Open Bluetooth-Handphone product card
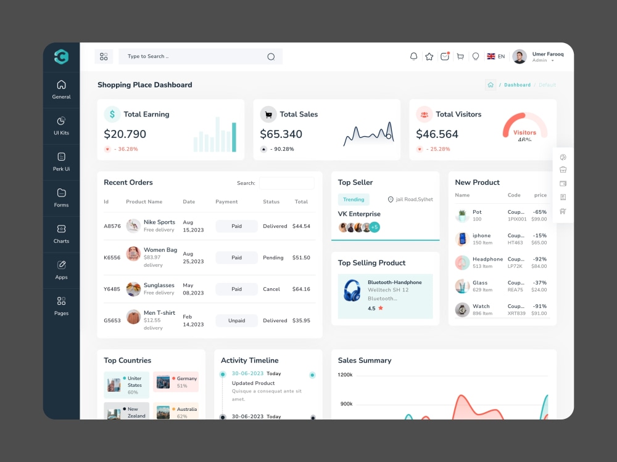The image size is (617, 462). pos(385,296)
